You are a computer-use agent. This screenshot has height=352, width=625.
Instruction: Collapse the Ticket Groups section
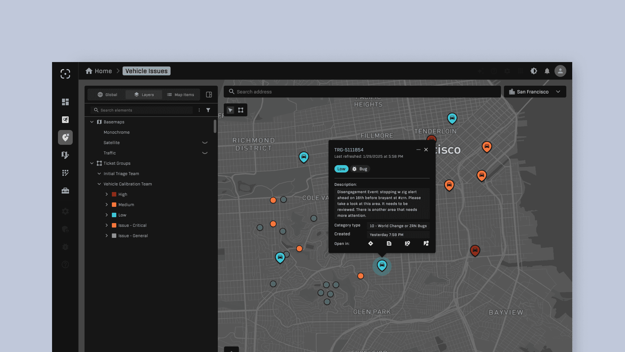[92, 163]
